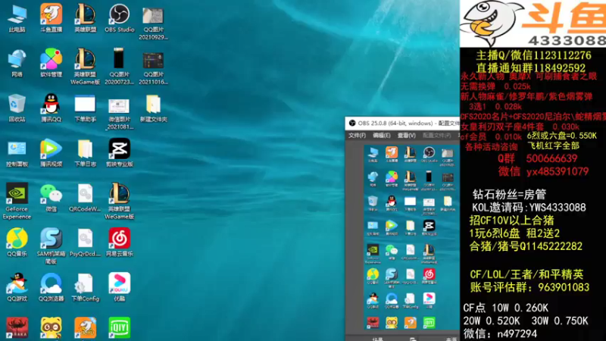Select the GeForce Experience desktop icon
Viewport: 606px width, 341px height.
17,201
